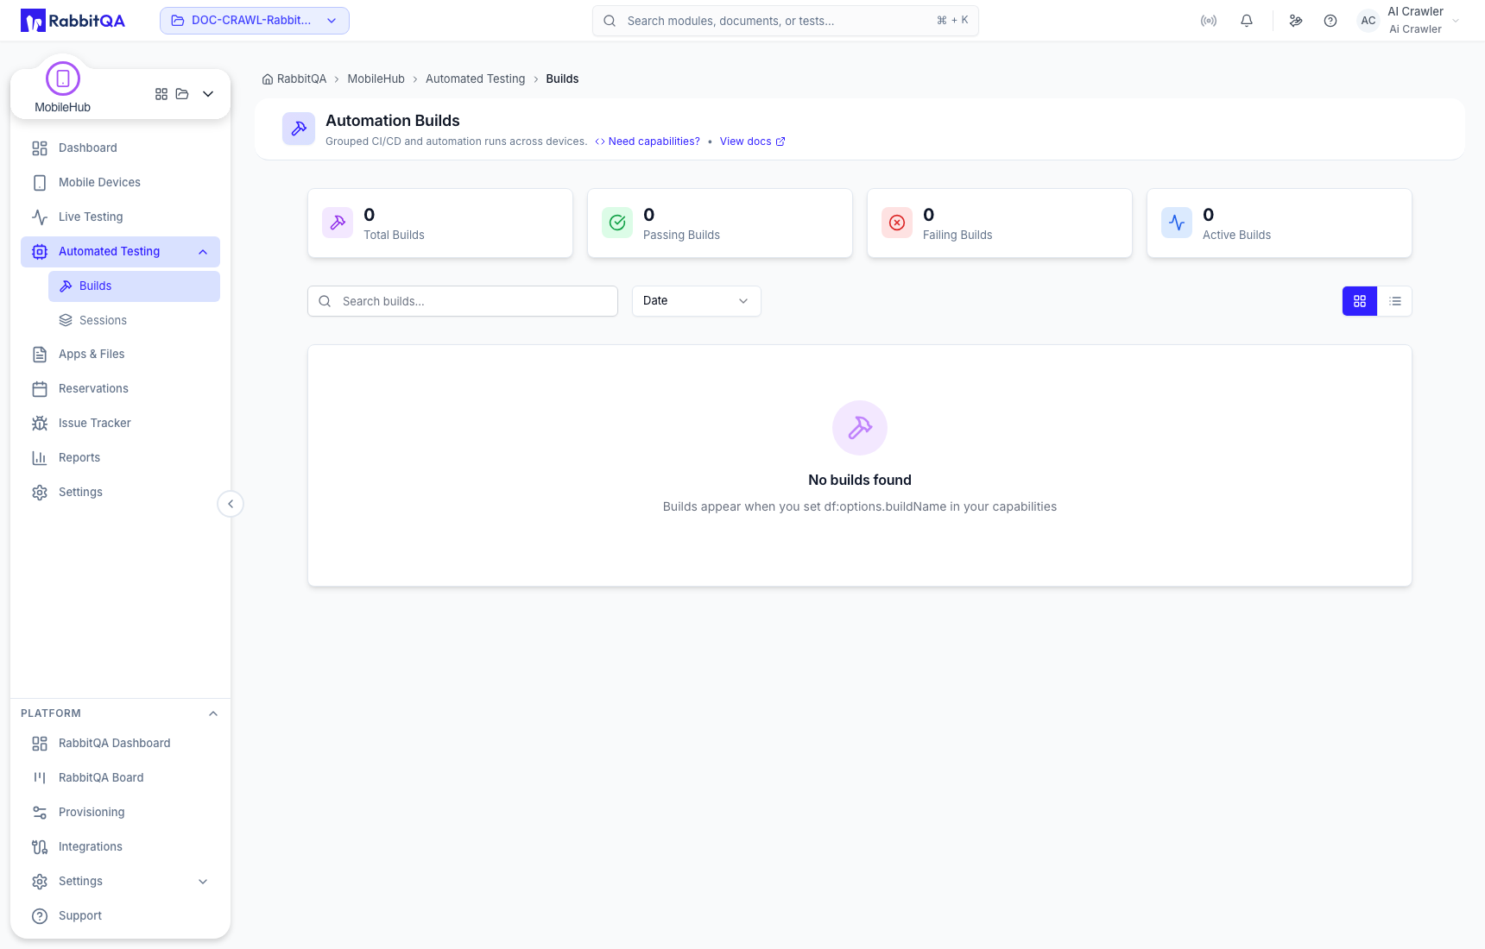Screen dimensions: 1485x949
Task: Expand the platform Settings submenu chevron
Action: [x=203, y=882]
